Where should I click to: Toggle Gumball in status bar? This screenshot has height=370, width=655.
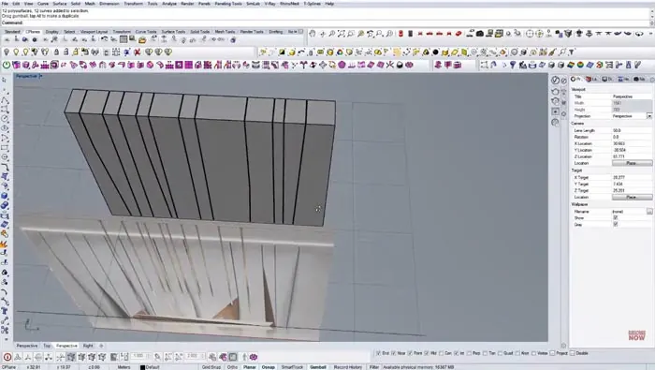pos(318,367)
